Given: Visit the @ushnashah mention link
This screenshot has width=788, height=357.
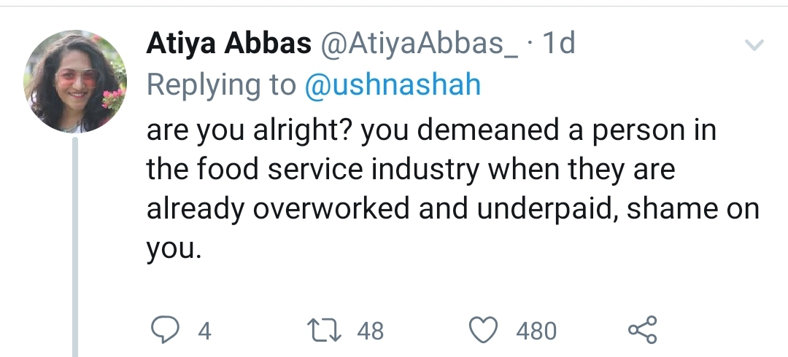Looking at the screenshot, I should (x=393, y=85).
